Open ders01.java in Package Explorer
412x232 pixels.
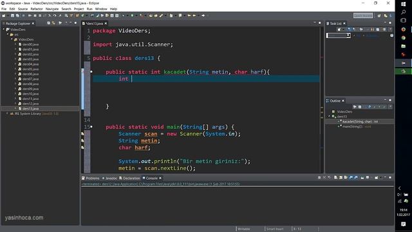click(x=30, y=49)
